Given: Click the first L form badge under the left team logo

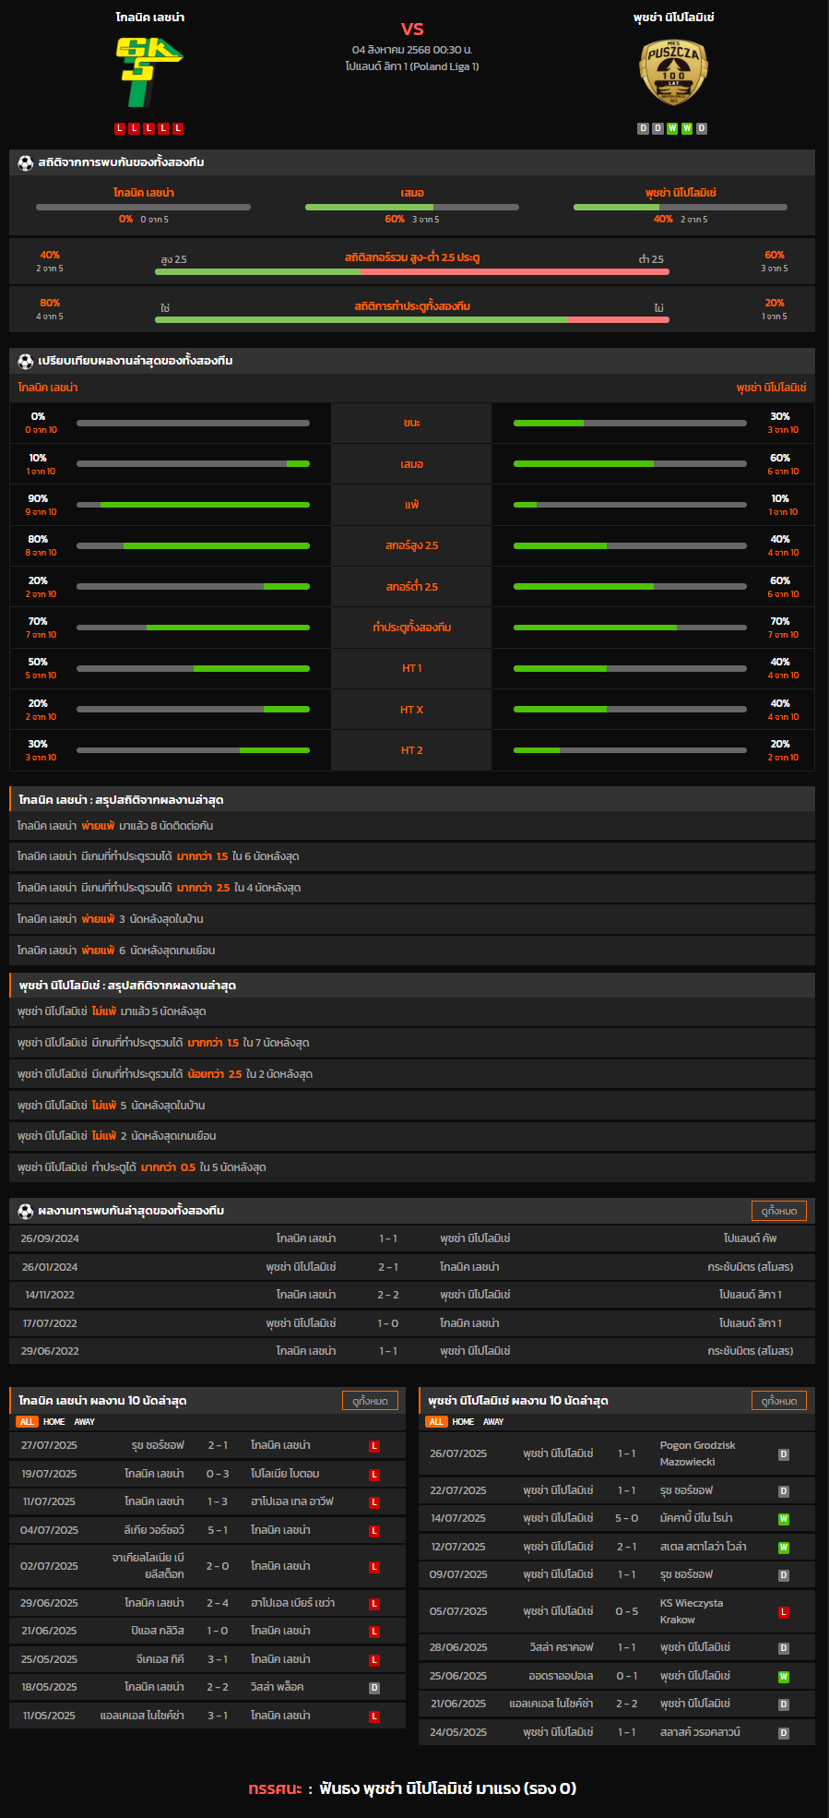Looking at the screenshot, I should pyautogui.click(x=120, y=128).
